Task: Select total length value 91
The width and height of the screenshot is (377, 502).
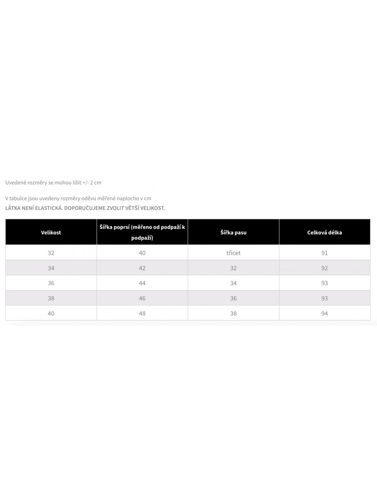Action: pos(325,253)
